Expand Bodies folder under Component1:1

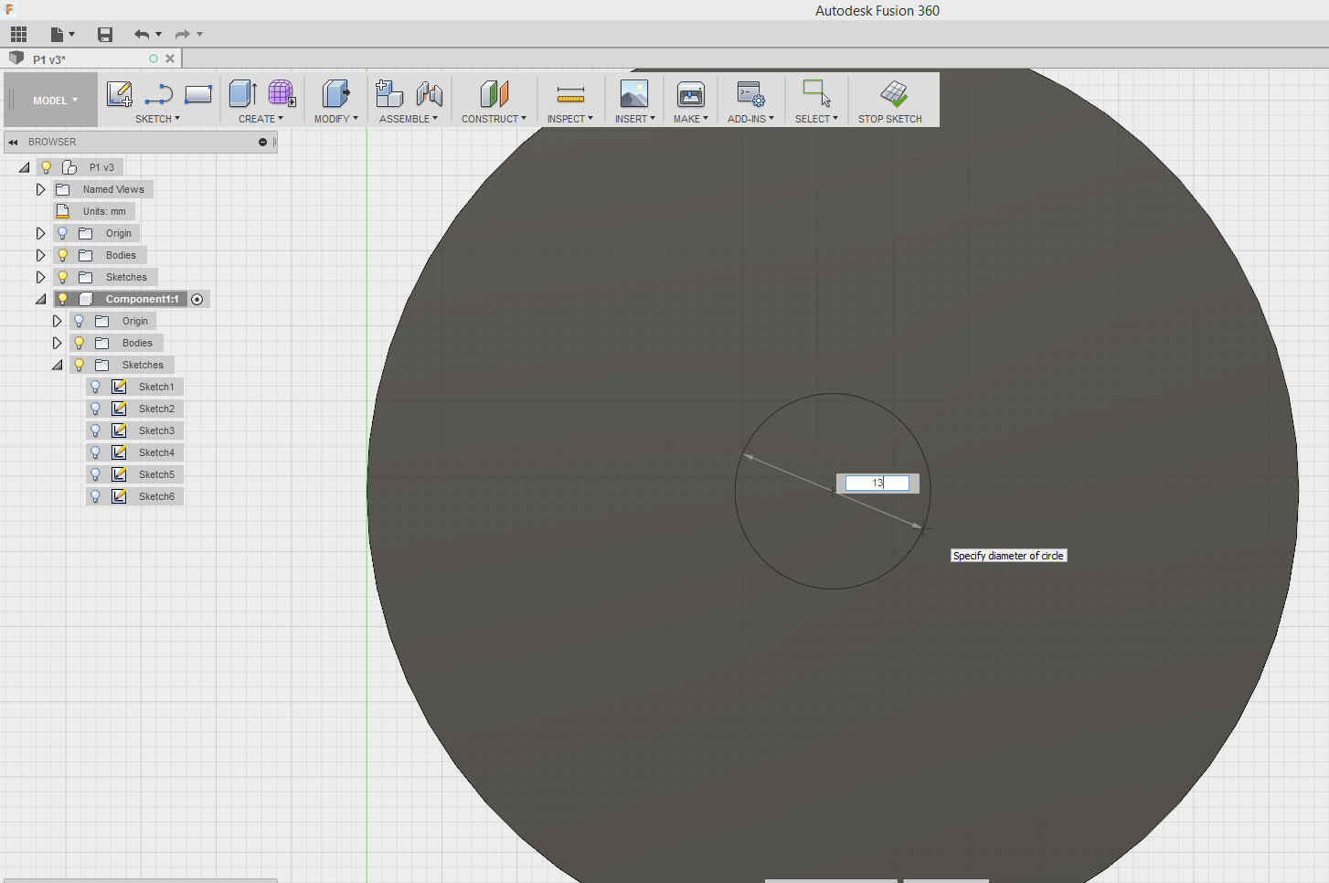[57, 343]
